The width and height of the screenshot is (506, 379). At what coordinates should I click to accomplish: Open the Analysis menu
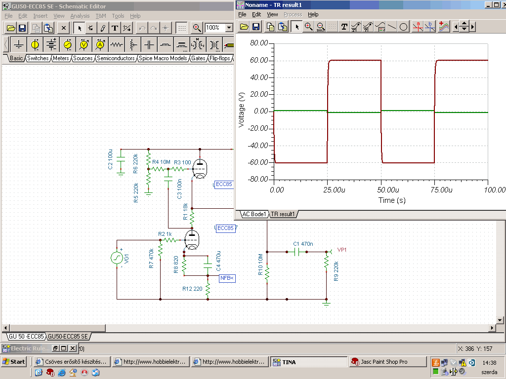coord(80,16)
